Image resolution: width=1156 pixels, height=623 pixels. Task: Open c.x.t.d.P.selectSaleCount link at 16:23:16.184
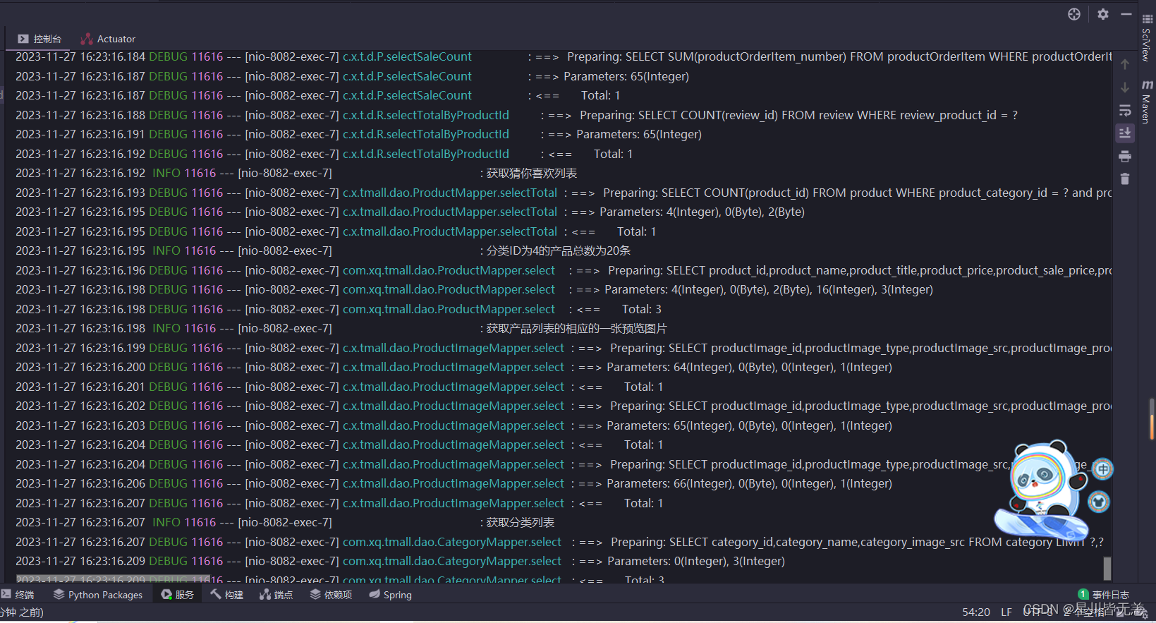click(x=407, y=56)
